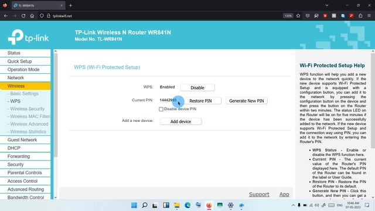The height and width of the screenshot is (211, 375).
Task: Open the Forwarding menu item
Action: click(25, 156)
